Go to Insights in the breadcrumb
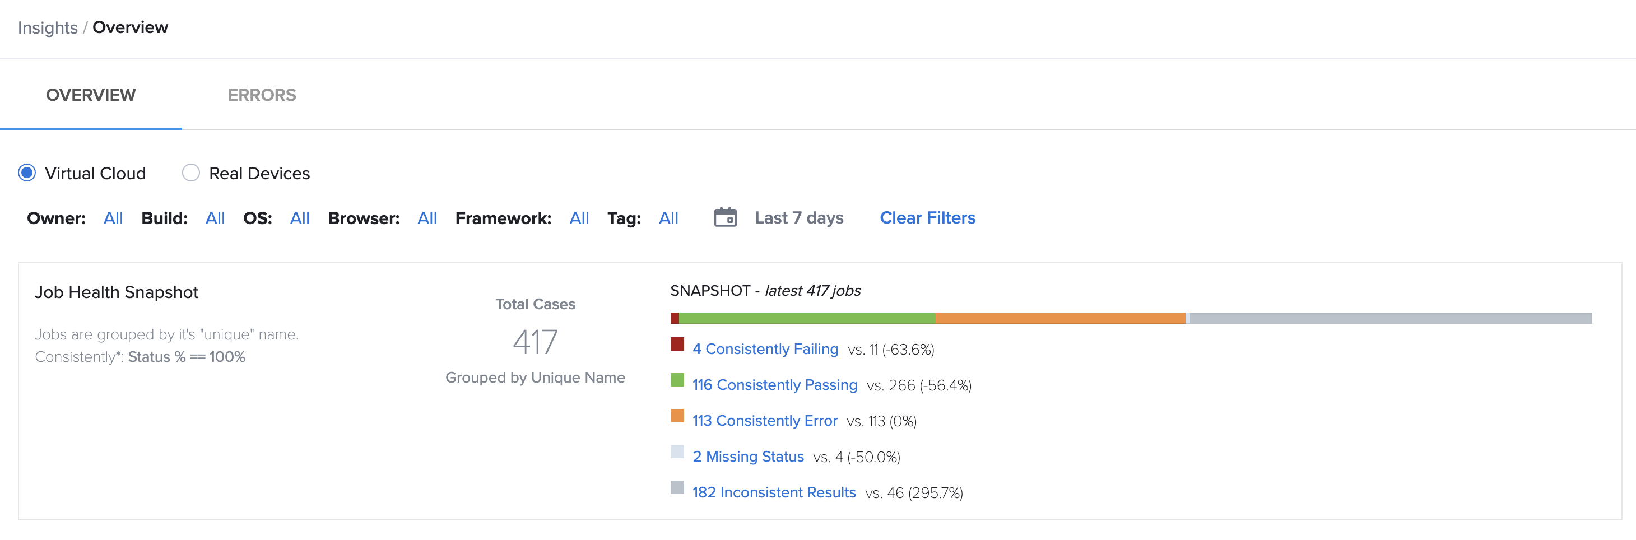The image size is (1636, 540). pos(48,27)
